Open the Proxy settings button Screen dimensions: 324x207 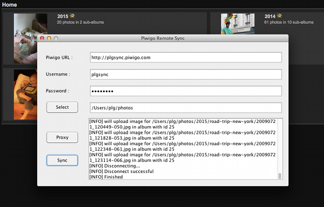[x=62, y=137]
